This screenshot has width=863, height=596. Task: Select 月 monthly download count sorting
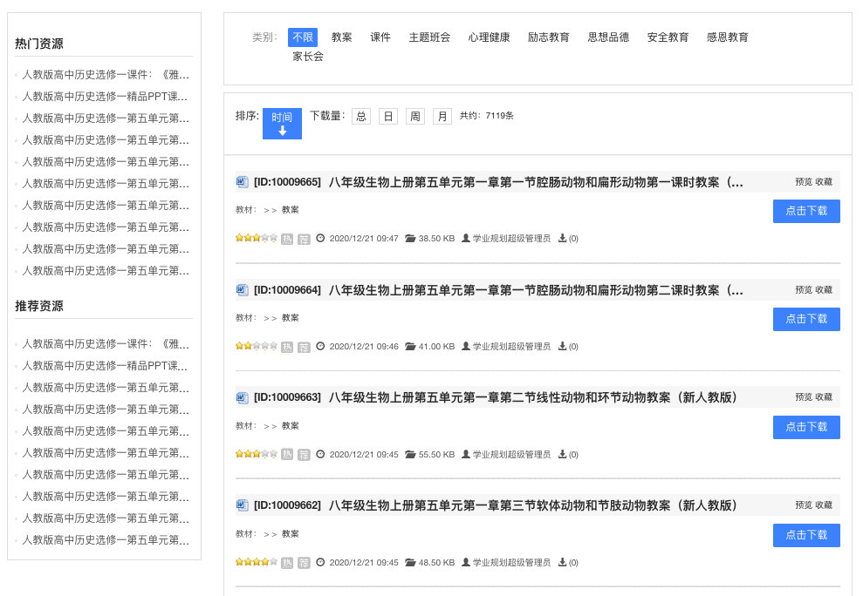pyautogui.click(x=442, y=116)
